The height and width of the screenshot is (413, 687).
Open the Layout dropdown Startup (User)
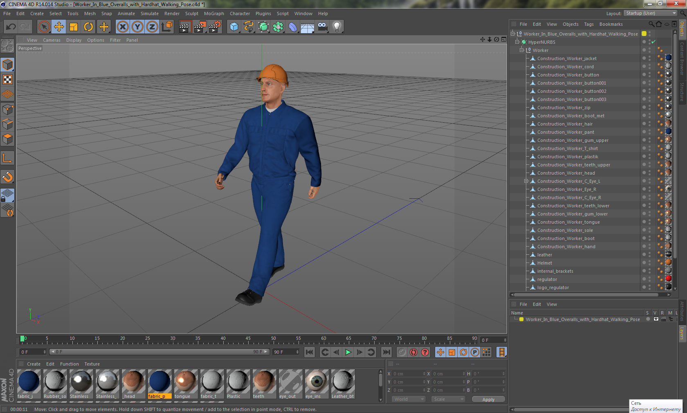651,13
